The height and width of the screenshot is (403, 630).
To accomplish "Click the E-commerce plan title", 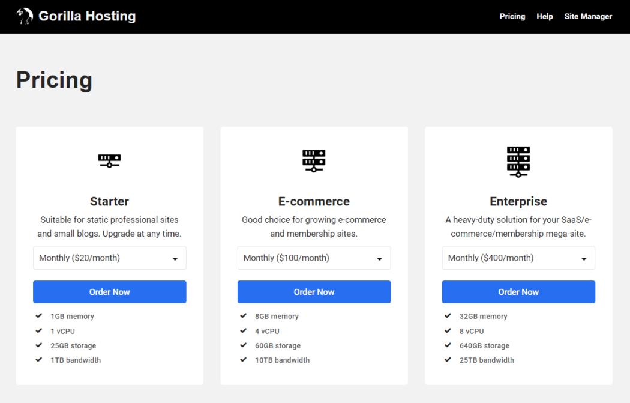I will [314, 201].
